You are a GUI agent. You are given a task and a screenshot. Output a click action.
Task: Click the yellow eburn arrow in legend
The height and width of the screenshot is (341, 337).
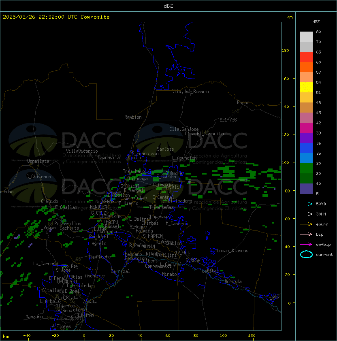[306, 224]
